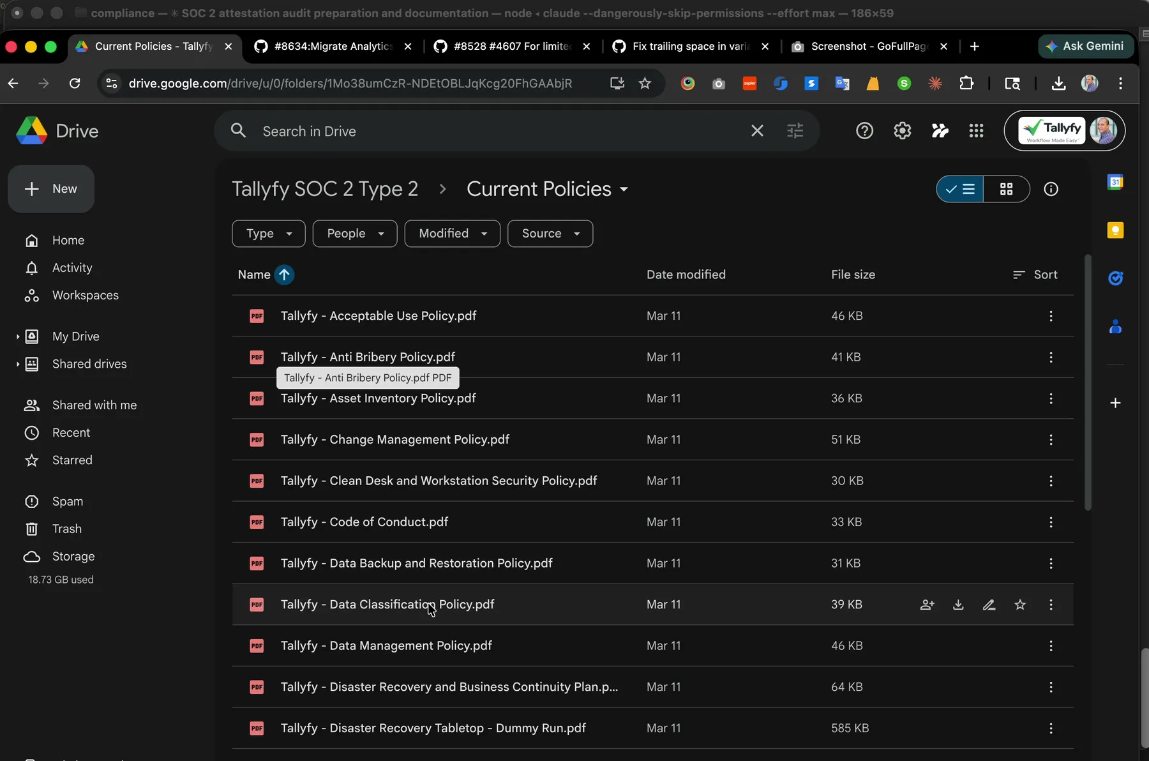1149x761 pixels.
Task: Open the Source filter dropdown
Action: click(550, 234)
